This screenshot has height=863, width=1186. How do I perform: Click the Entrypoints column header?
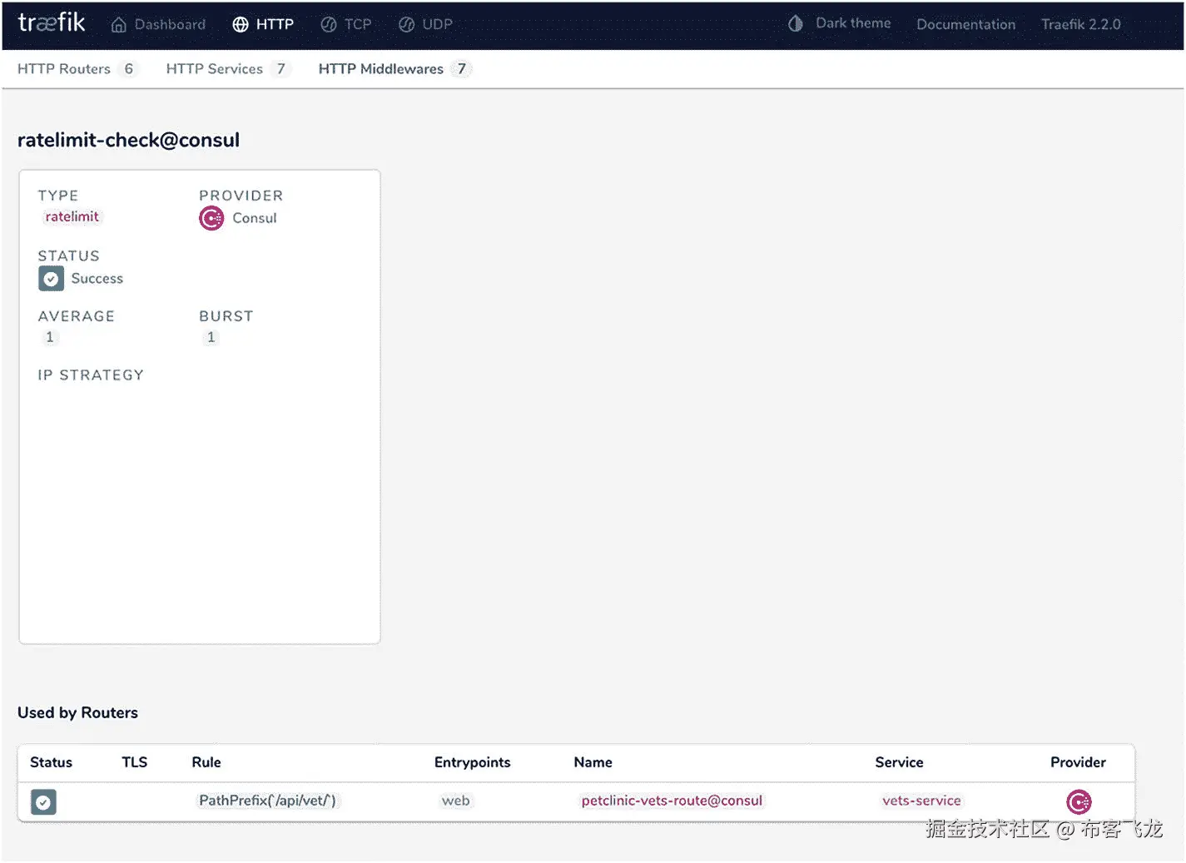point(472,762)
